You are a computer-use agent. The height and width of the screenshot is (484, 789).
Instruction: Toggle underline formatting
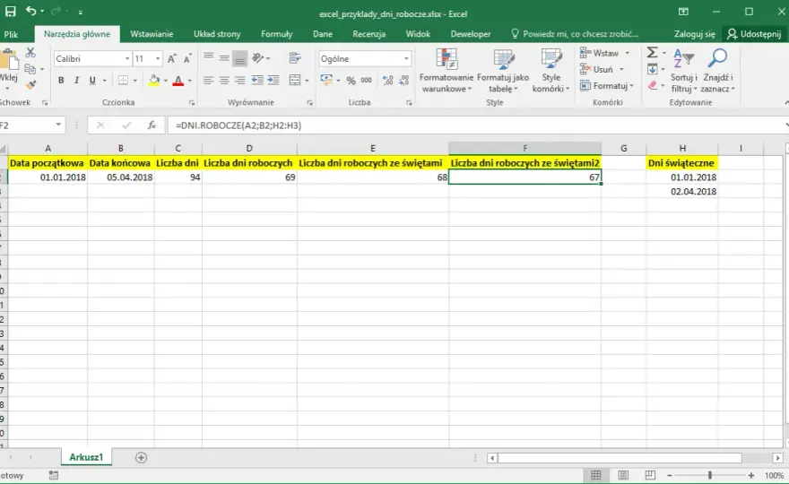(92, 80)
